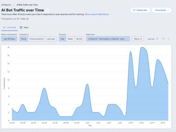Open the Last 30 Days period selector

pos(9,39)
